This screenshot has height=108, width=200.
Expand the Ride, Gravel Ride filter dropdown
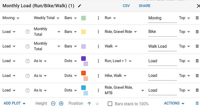click(121, 32)
